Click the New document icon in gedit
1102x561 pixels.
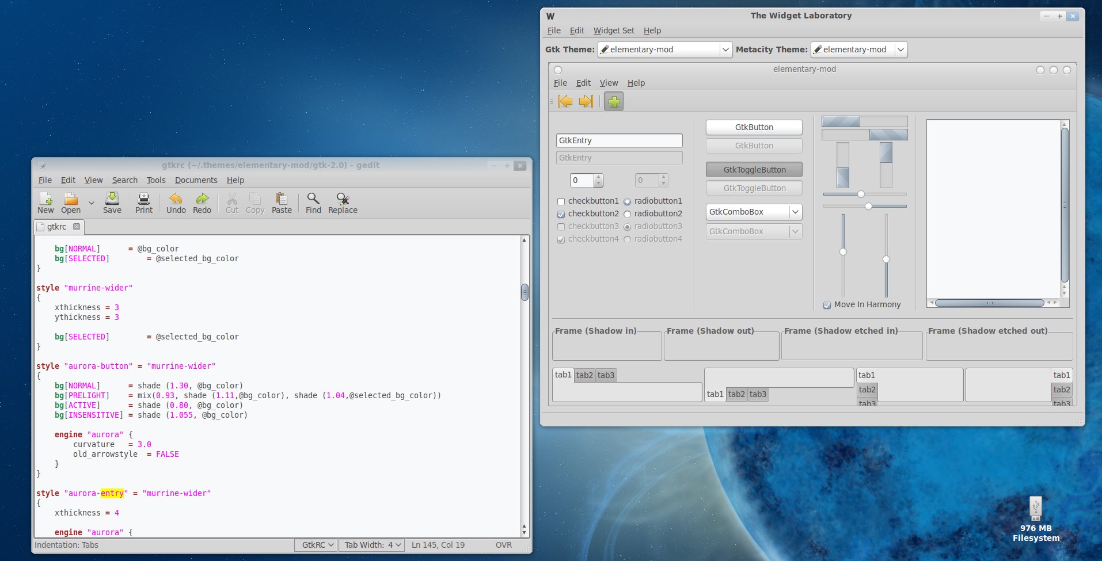tap(45, 199)
